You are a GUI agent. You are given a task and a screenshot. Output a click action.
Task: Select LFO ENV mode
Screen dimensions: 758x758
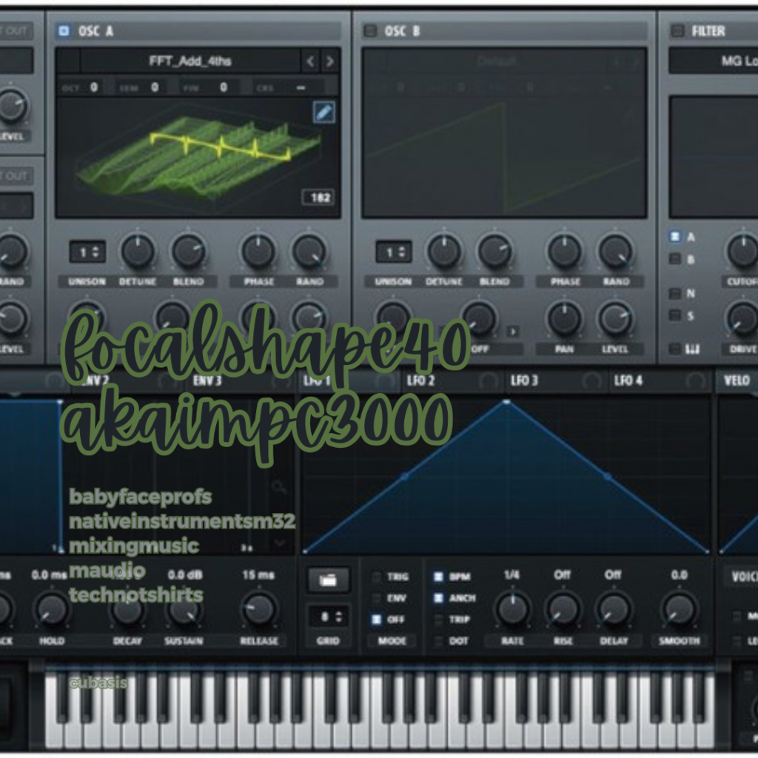click(x=377, y=598)
